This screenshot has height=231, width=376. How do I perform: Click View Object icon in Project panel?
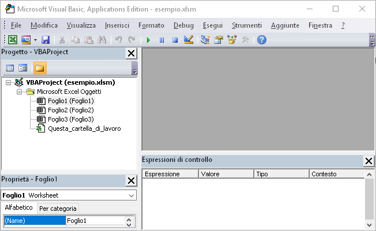tap(23, 68)
